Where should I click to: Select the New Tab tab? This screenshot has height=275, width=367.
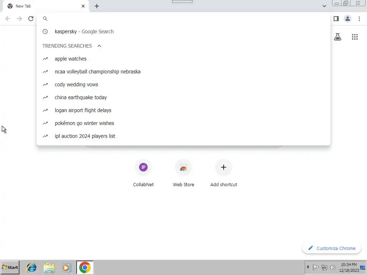tap(46, 6)
